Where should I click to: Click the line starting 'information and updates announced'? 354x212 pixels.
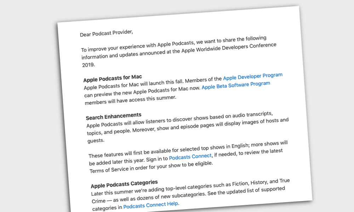pyautogui.click(x=179, y=51)
